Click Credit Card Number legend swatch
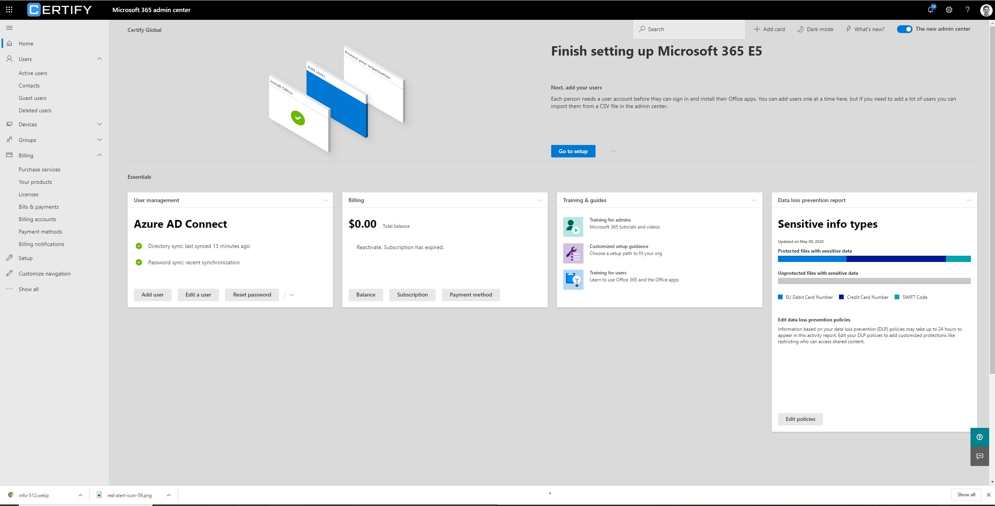This screenshot has height=506, width=995. tap(841, 297)
